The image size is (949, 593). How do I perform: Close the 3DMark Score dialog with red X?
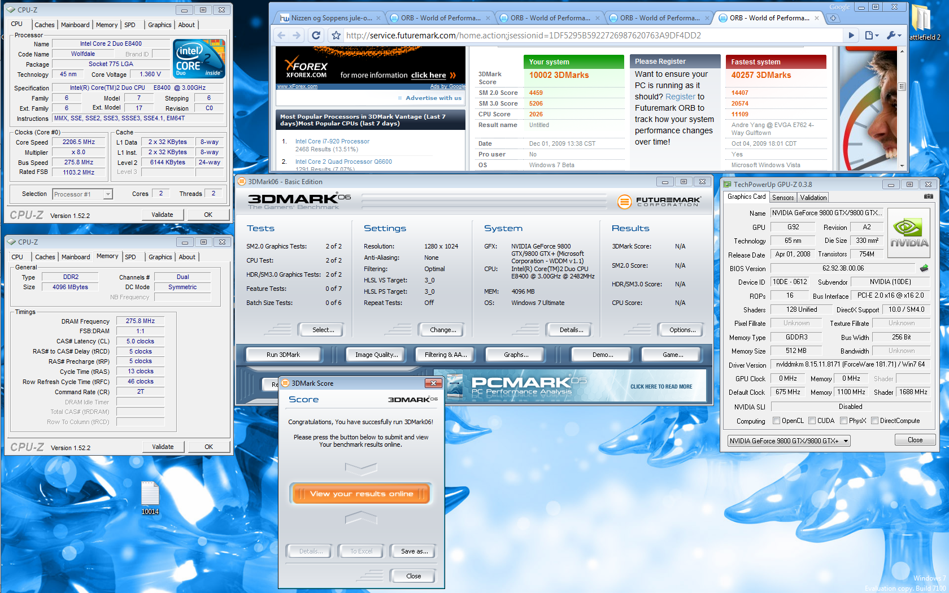click(x=433, y=383)
